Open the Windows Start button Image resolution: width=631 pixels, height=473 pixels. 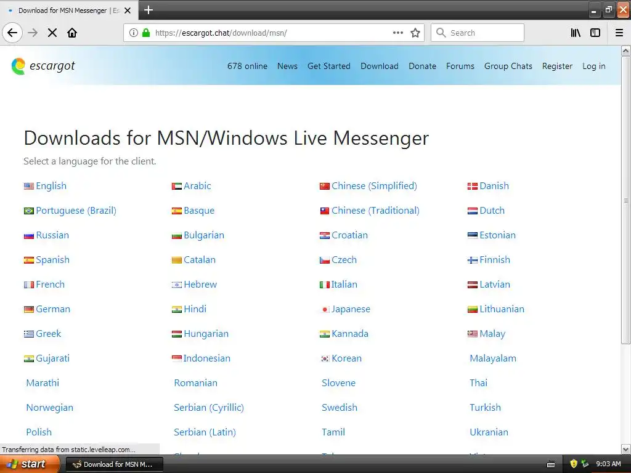tap(29, 464)
